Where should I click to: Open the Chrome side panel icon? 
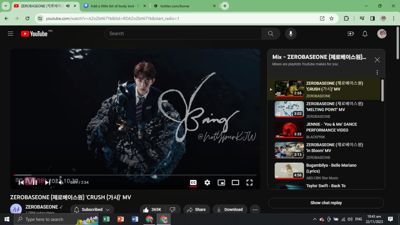coord(373,19)
